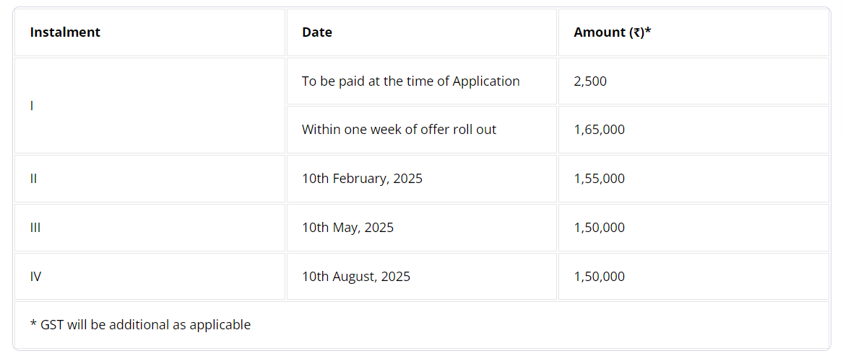
Task: Click the asterisk before GST footnote
Action: [x=33, y=323]
